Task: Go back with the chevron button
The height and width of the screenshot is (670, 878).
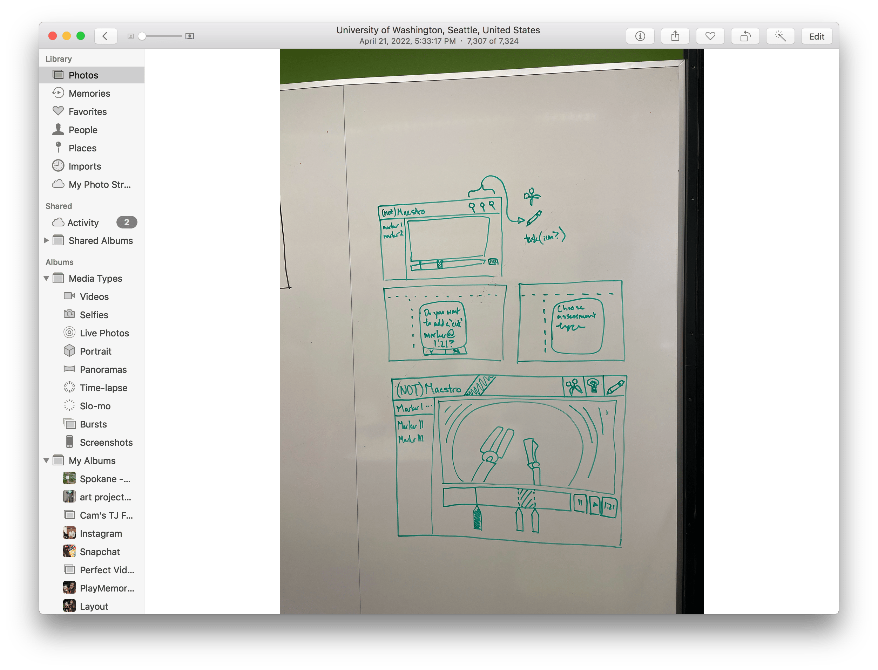Action: tap(105, 36)
